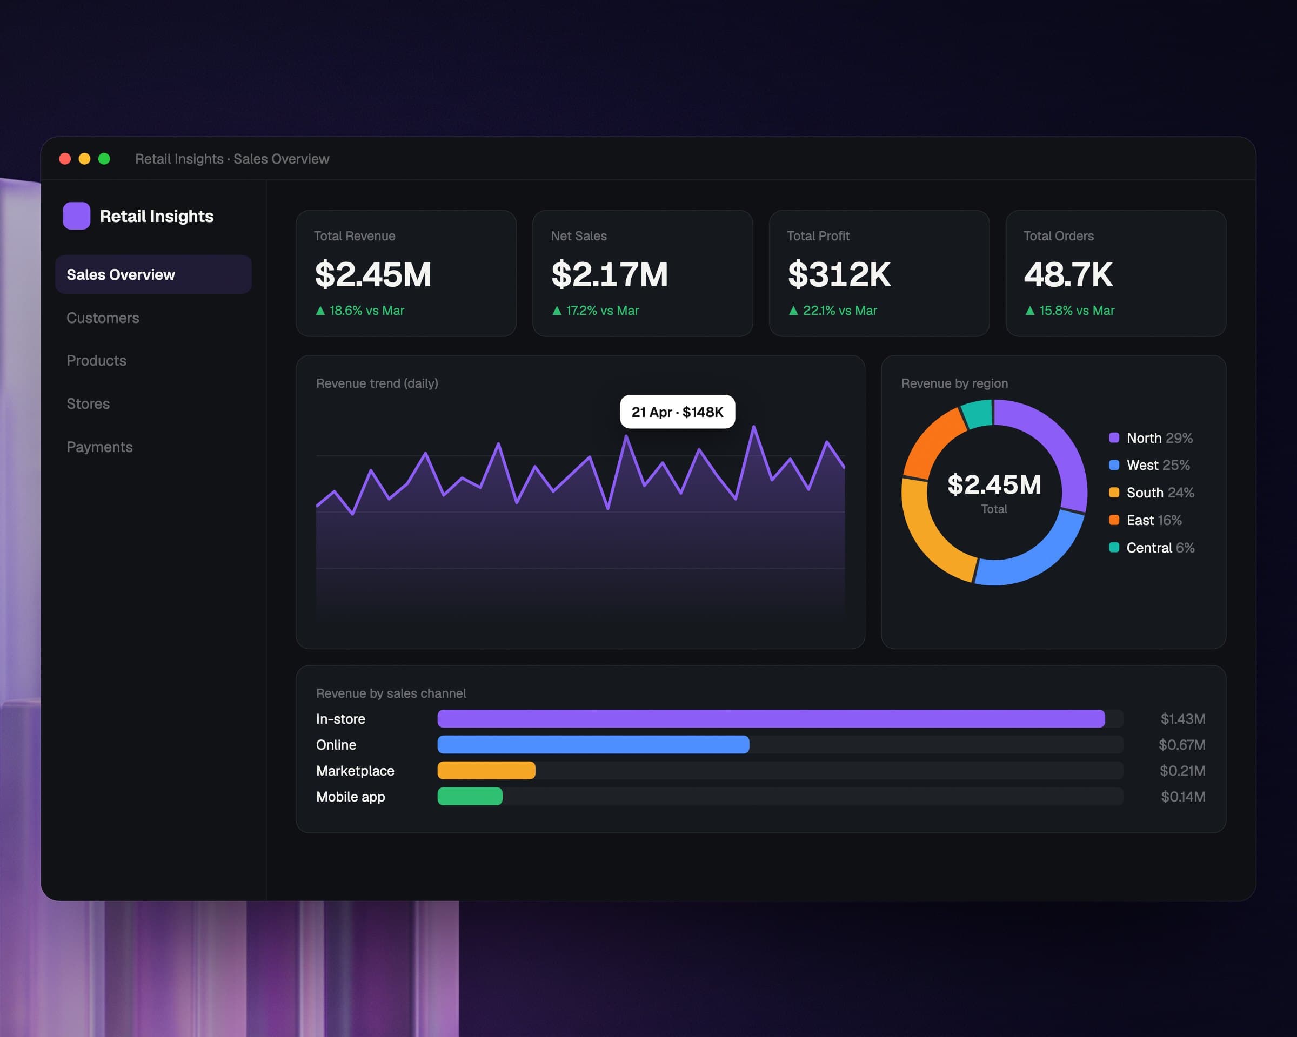Navigate to Payments in the sidebar

pyautogui.click(x=99, y=447)
